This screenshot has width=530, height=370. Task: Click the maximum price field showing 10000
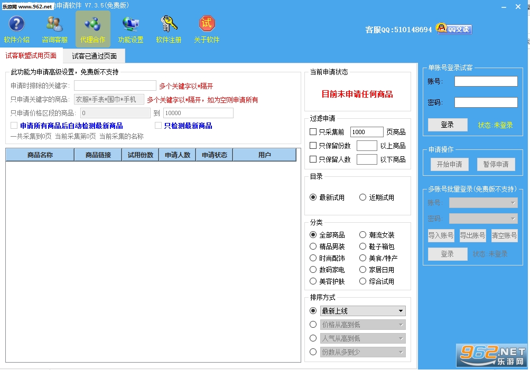point(198,113)
